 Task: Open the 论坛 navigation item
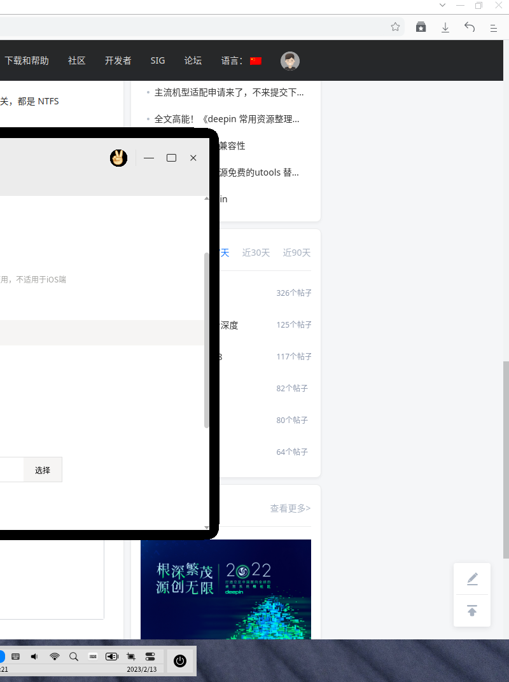tap(193, 60)
